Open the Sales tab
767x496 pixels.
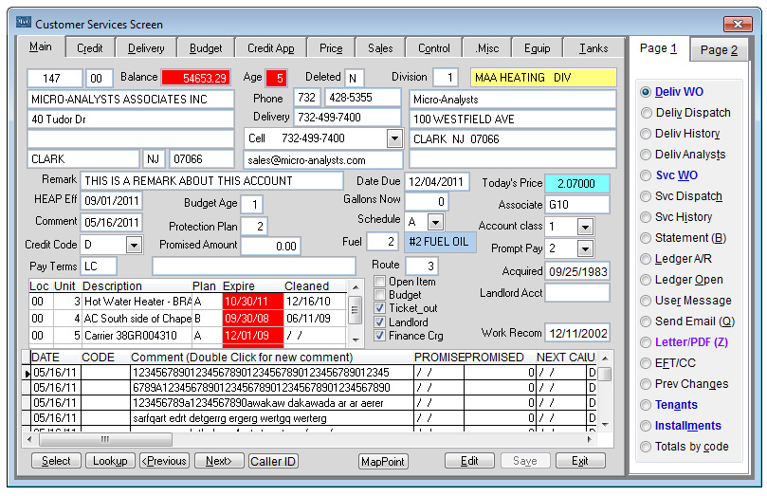coord(380,48)
